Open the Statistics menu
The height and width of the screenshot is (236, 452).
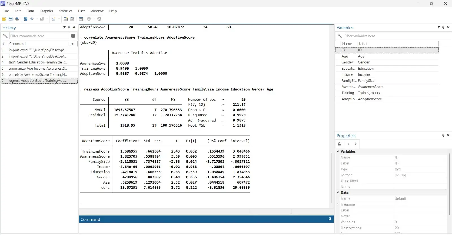[66, 11]
